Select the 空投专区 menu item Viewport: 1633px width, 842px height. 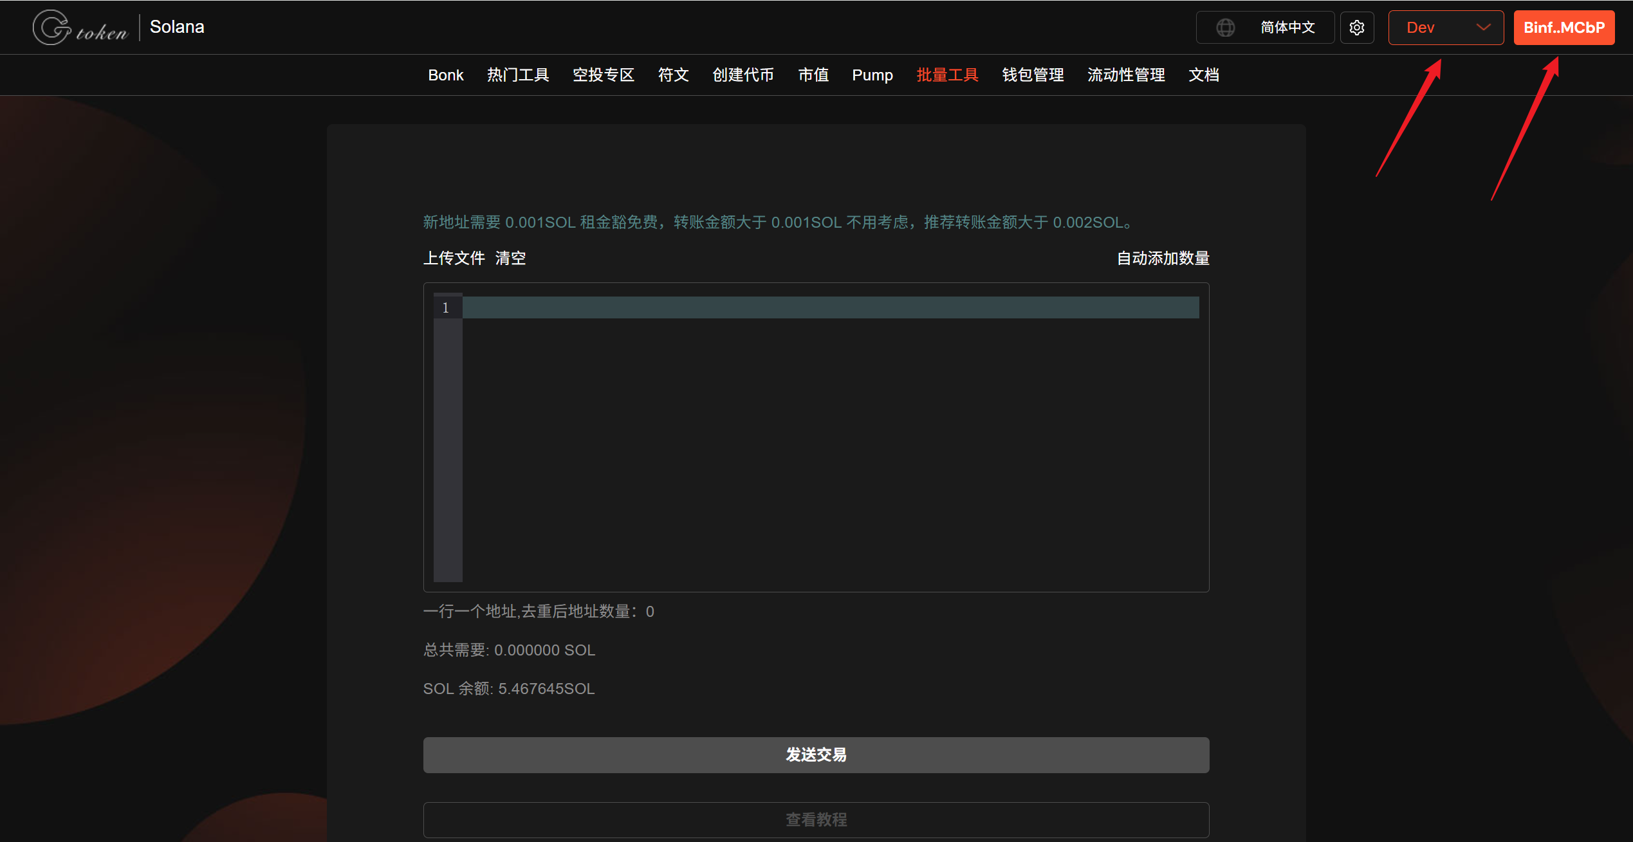pyautogui.click(x=603, y=75)
